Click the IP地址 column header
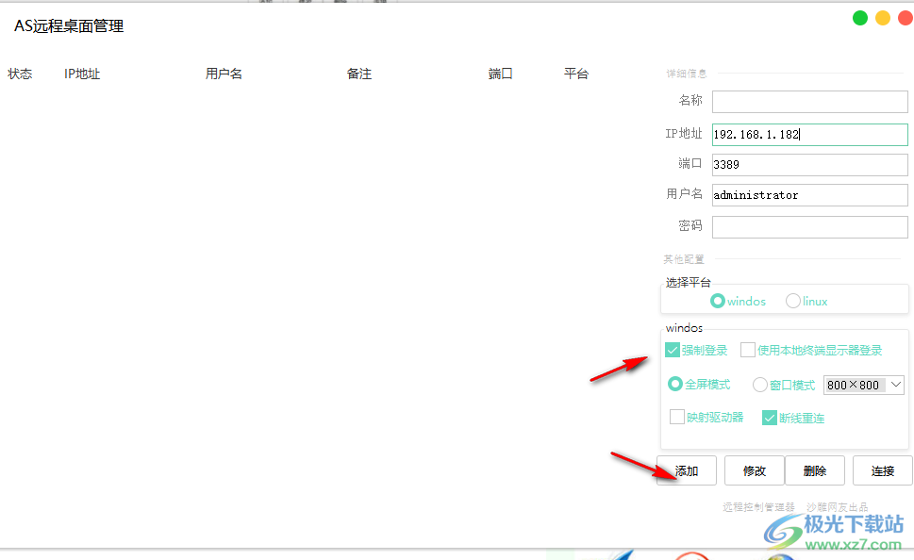This screenshot has width=914, height=560. click(x=82, y=74)
